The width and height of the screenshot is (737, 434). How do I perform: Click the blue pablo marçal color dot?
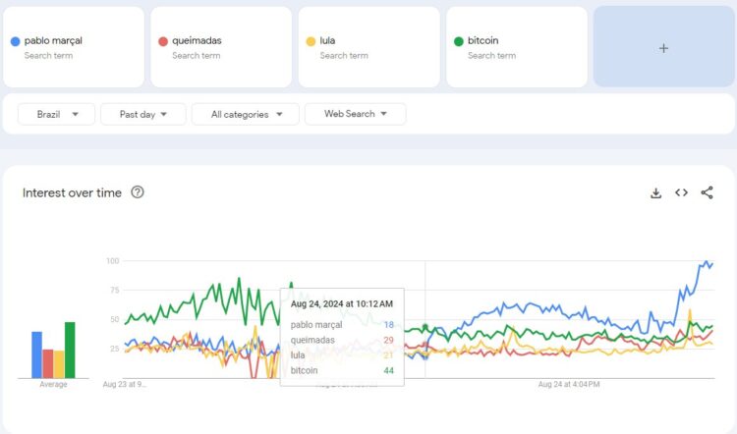pyautogui.click(x=15, y=41)
